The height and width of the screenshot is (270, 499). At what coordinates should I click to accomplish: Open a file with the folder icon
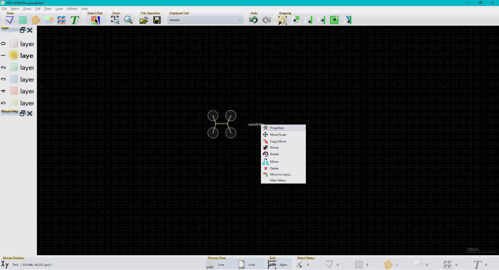(144, 20)
